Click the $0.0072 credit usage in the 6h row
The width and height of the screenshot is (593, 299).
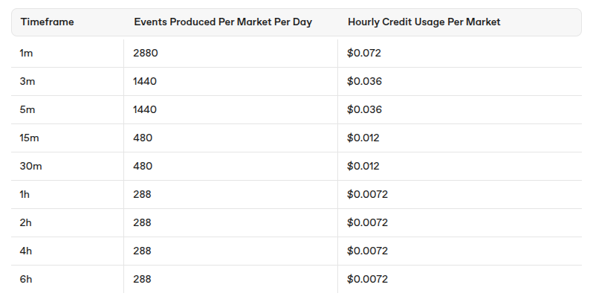367,280
